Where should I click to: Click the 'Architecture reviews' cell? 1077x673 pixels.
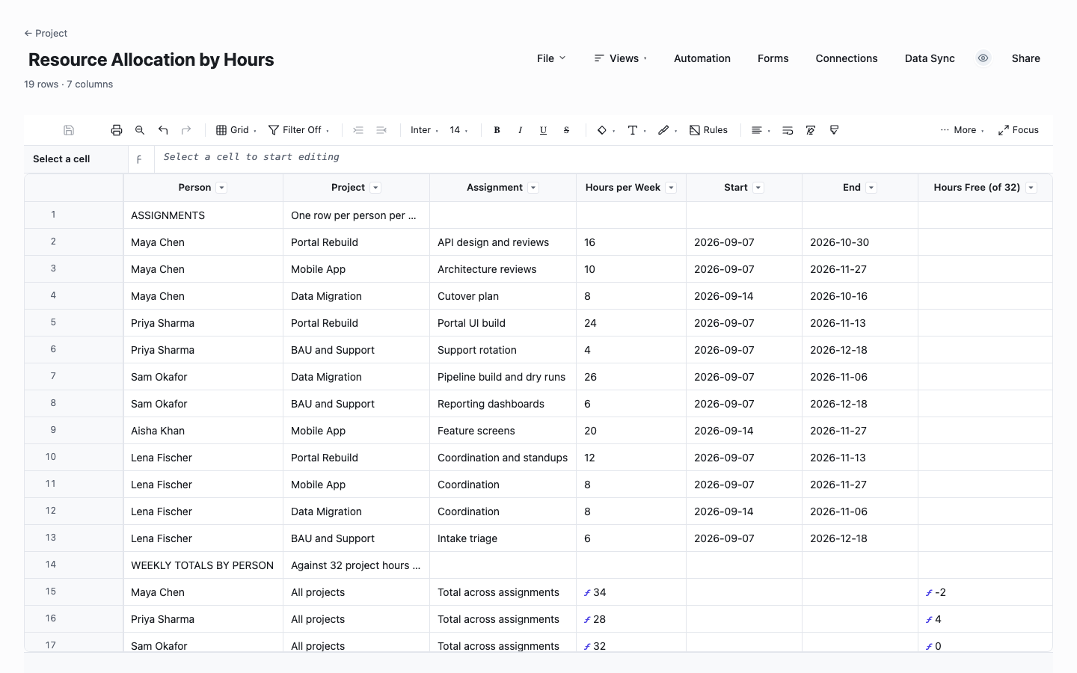click(x=503, y=269)
